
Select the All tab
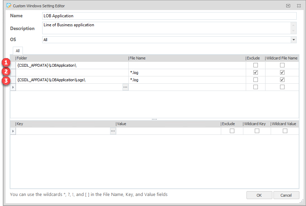(18, 50)
